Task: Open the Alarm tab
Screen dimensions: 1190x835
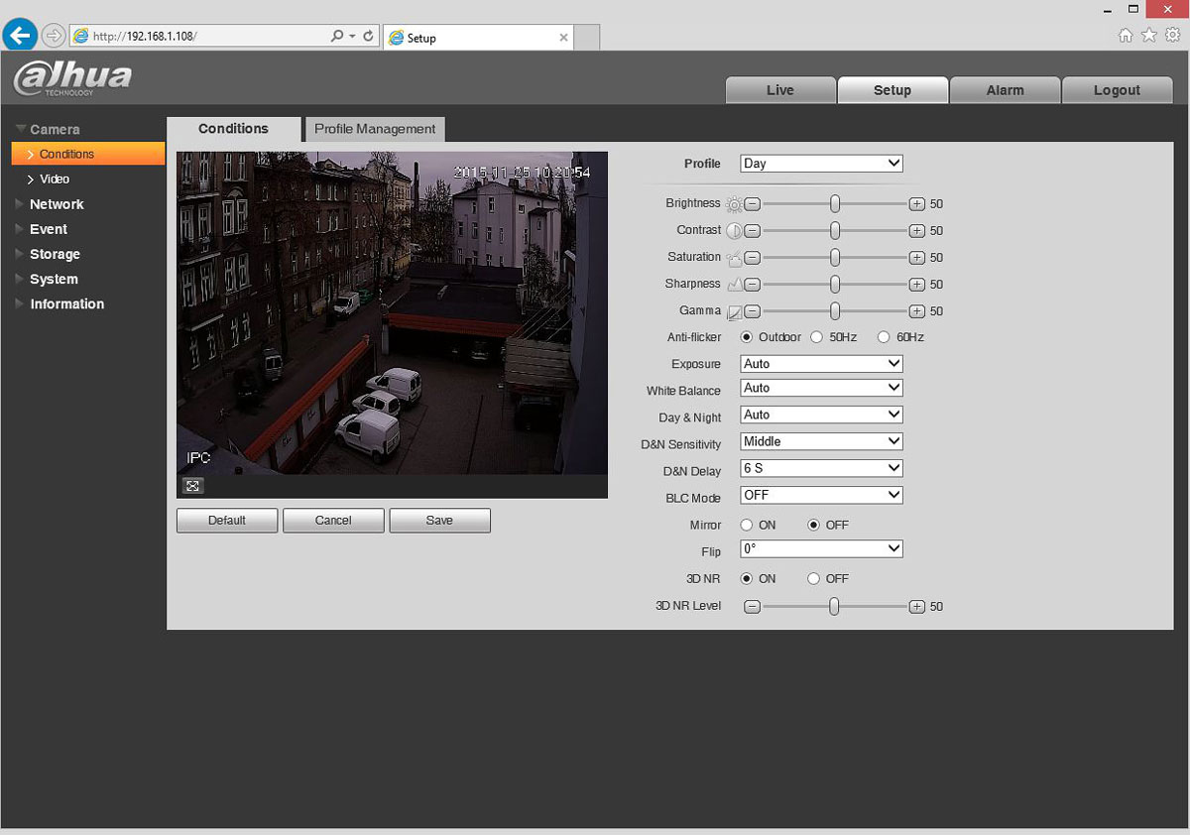Action: pyautogui.click(x=1005, y=90)
